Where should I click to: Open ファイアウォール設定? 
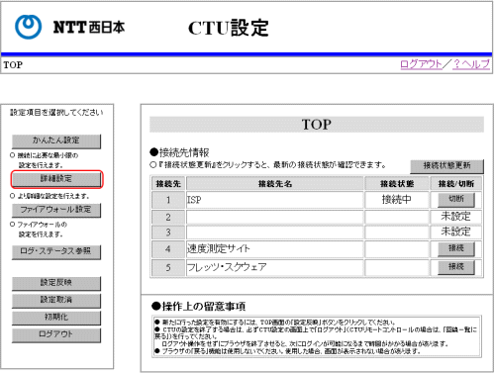click(56, 210)
